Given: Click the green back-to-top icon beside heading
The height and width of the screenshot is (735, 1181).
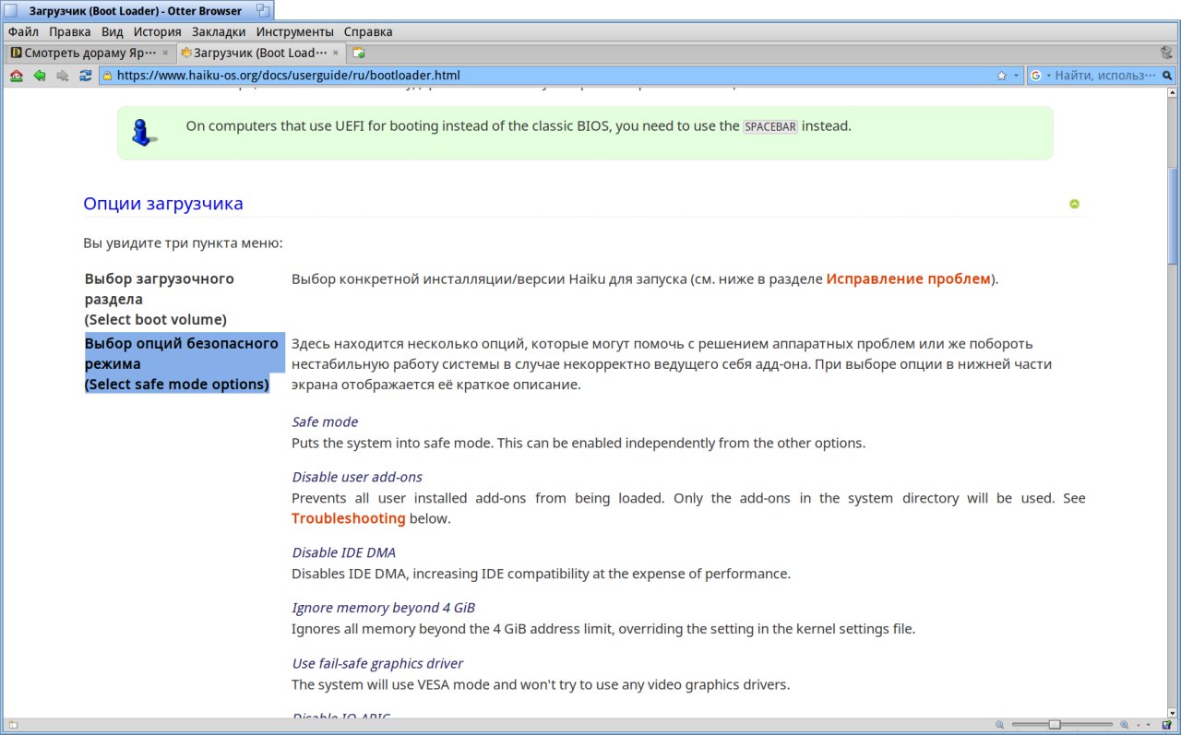Looking at the screenshot, I should click(1074, 204).
